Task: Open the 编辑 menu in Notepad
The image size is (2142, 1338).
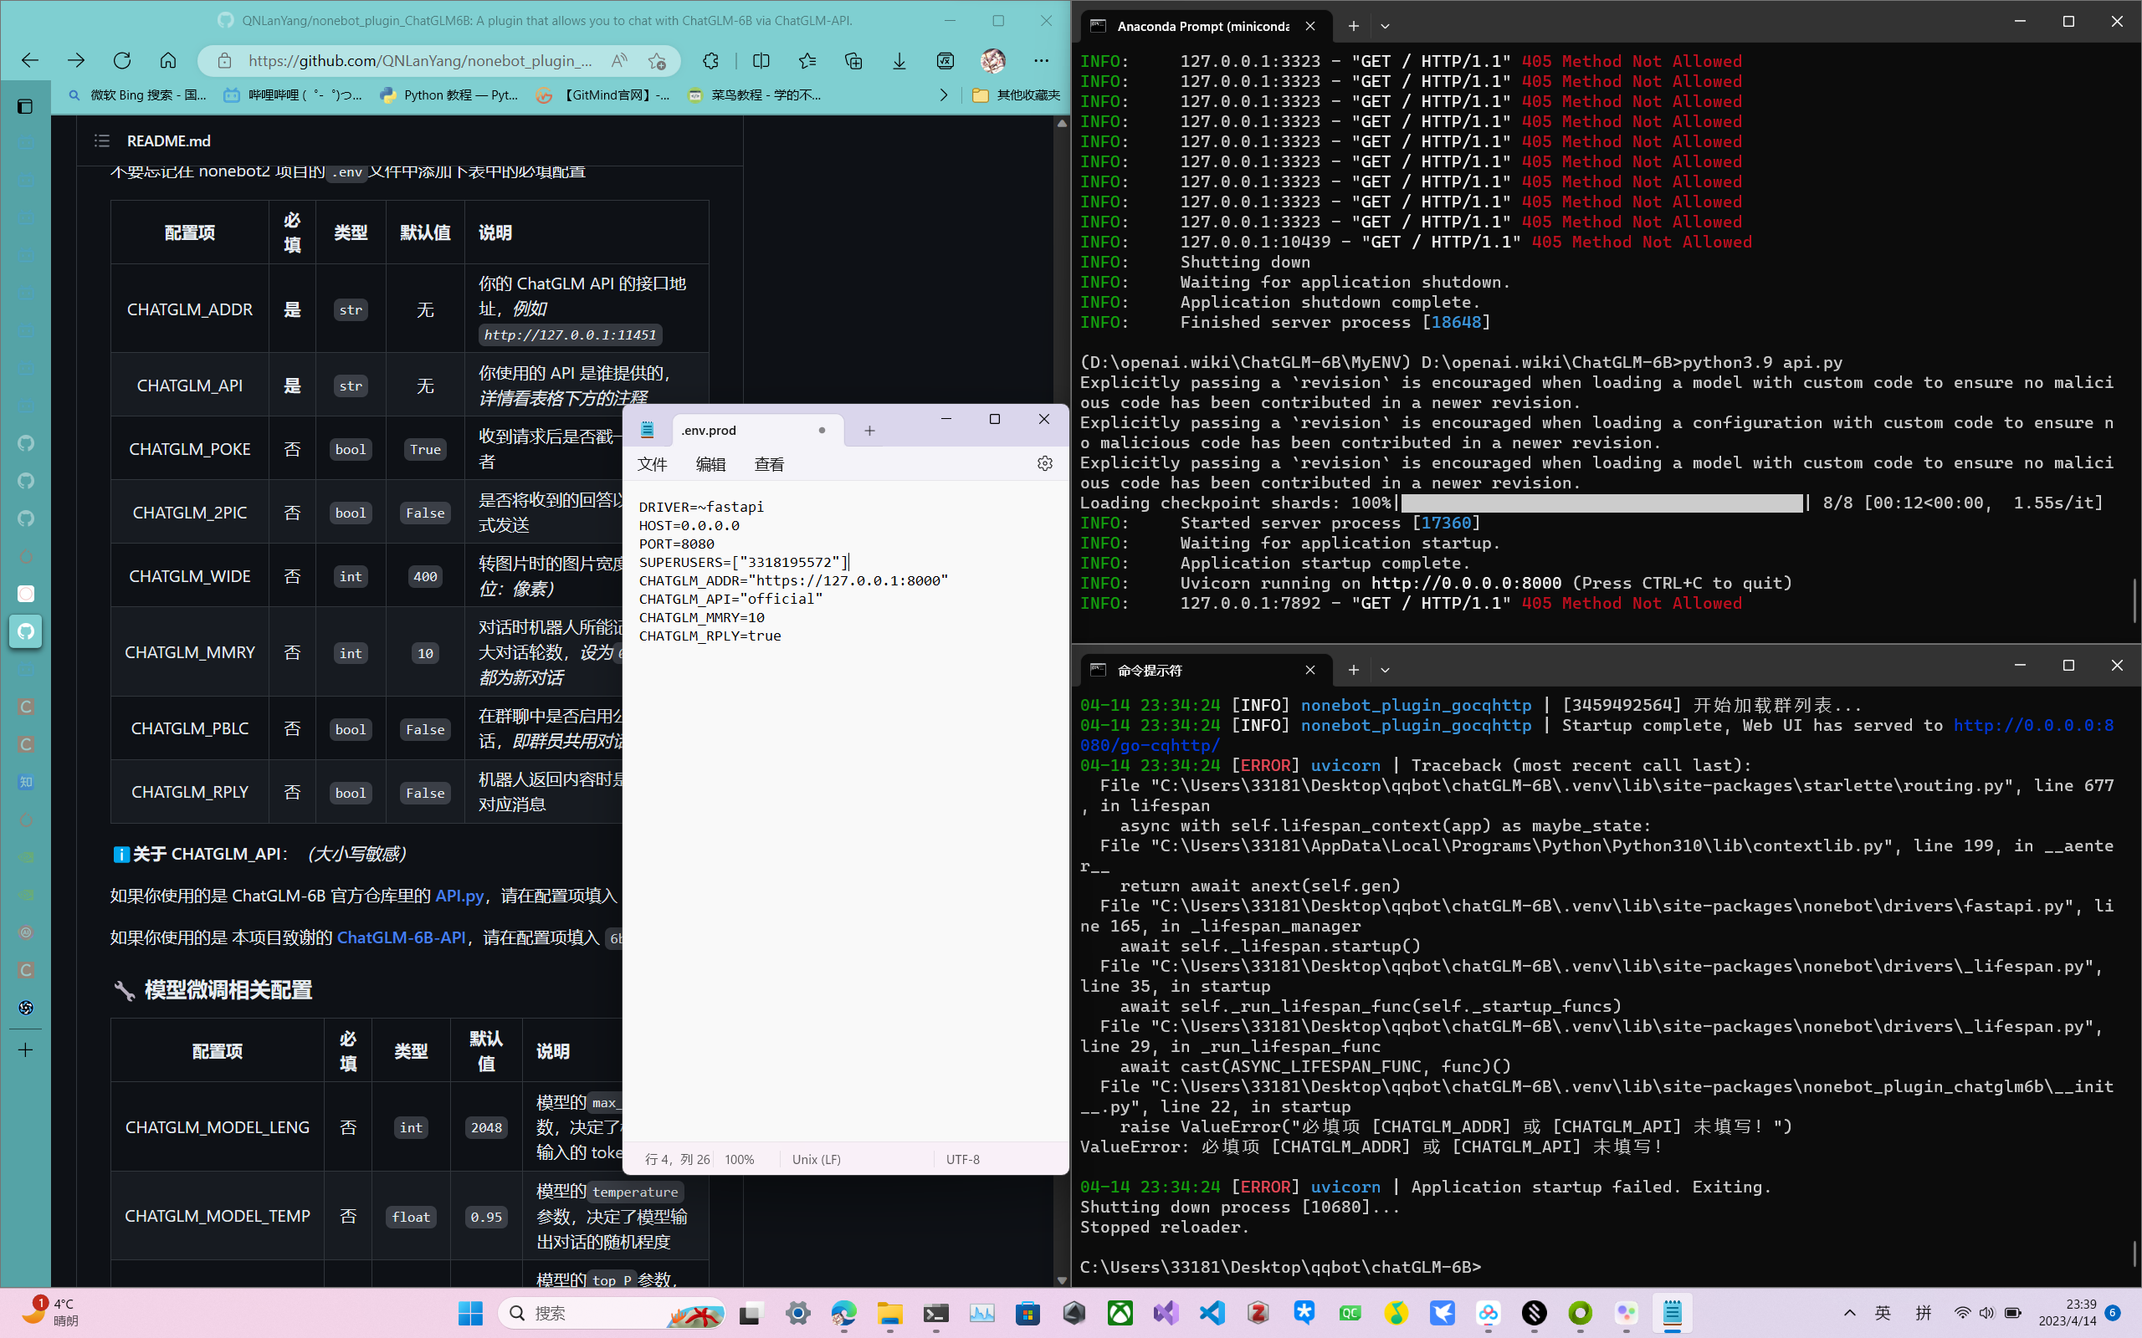Action: coord(710,463)
